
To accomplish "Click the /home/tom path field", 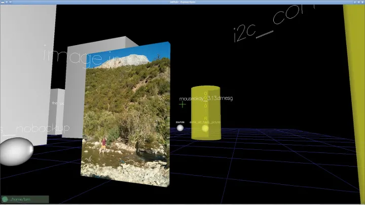I will (25, 199).
